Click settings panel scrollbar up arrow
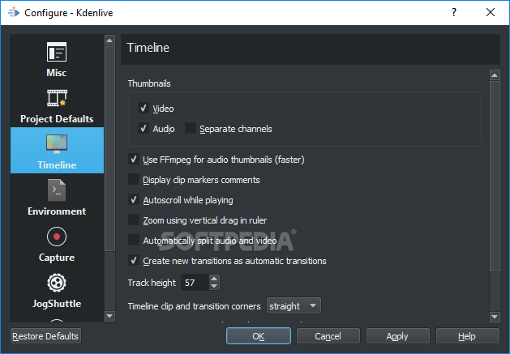Screen dimensions: 510x354 click(495, 75)
